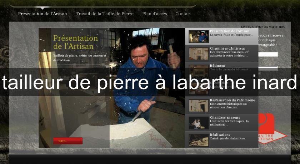Viewport: 300px width, 164px height.
Task: Click text 'Les tracés, les techniques, la'
Action: tap(229, 121)
